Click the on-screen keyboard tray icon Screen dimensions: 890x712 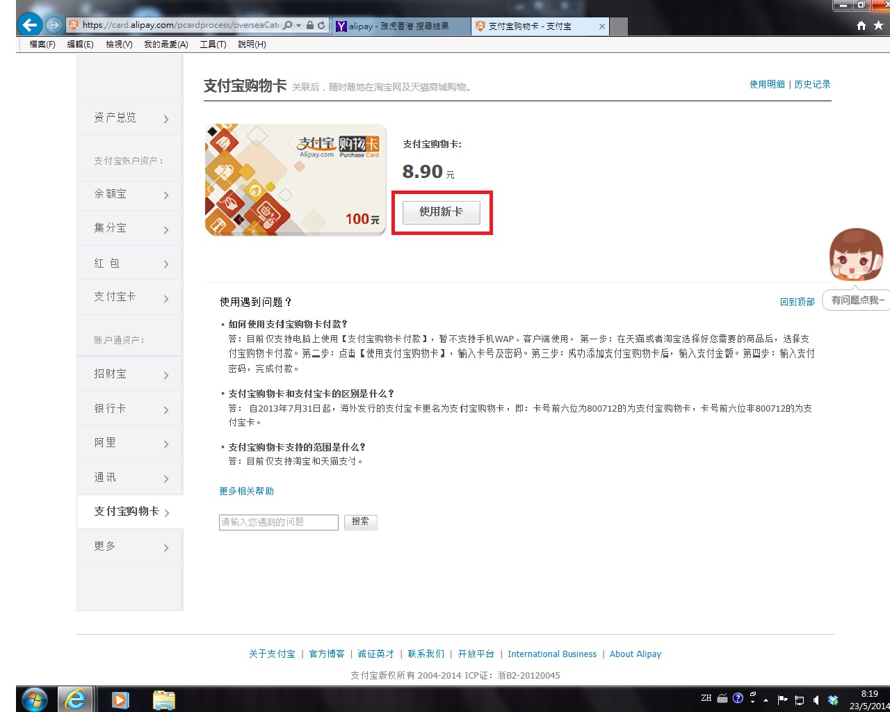pos(723,698)
